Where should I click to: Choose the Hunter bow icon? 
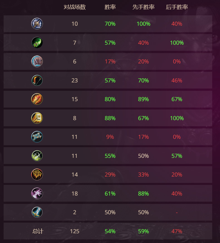(x=37, y=80)
